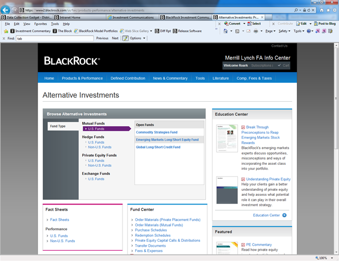
Task: Open the Edit dropdown arrow
Action: coord(311,23)
